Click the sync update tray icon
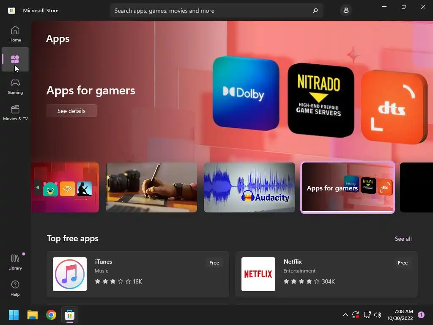Image resolution: width=433 pixels, height=325 pixels. pyautogui.click(x=355, y=315)
